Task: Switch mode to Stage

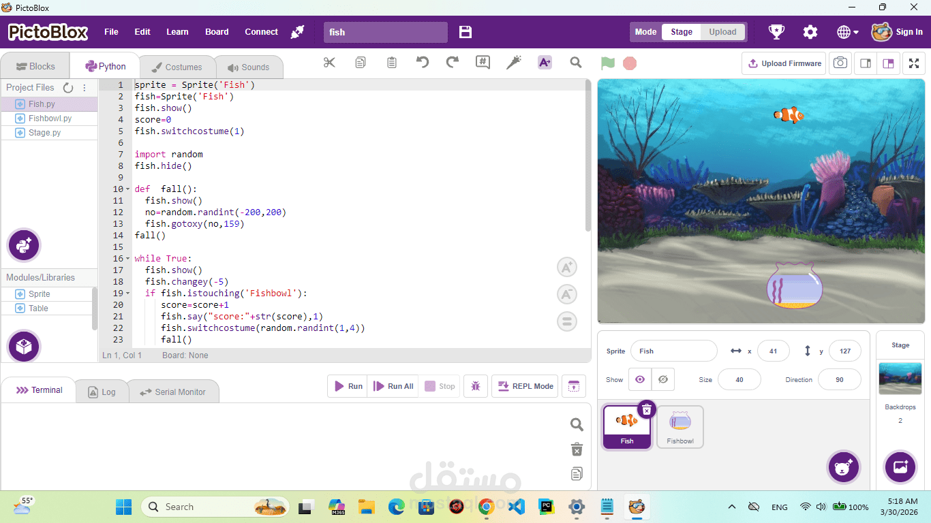Action: [x=682, y=32]
